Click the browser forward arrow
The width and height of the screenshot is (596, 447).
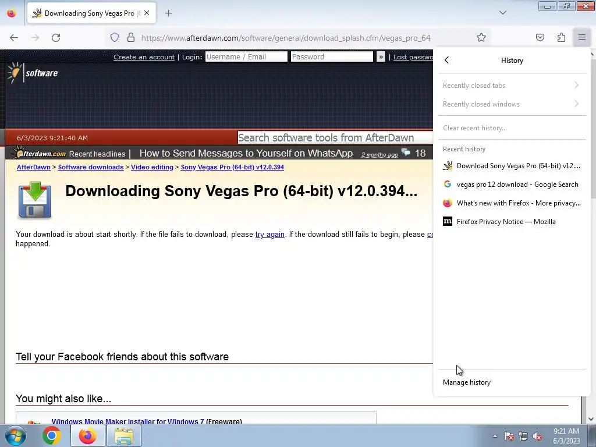coord(35,38)
